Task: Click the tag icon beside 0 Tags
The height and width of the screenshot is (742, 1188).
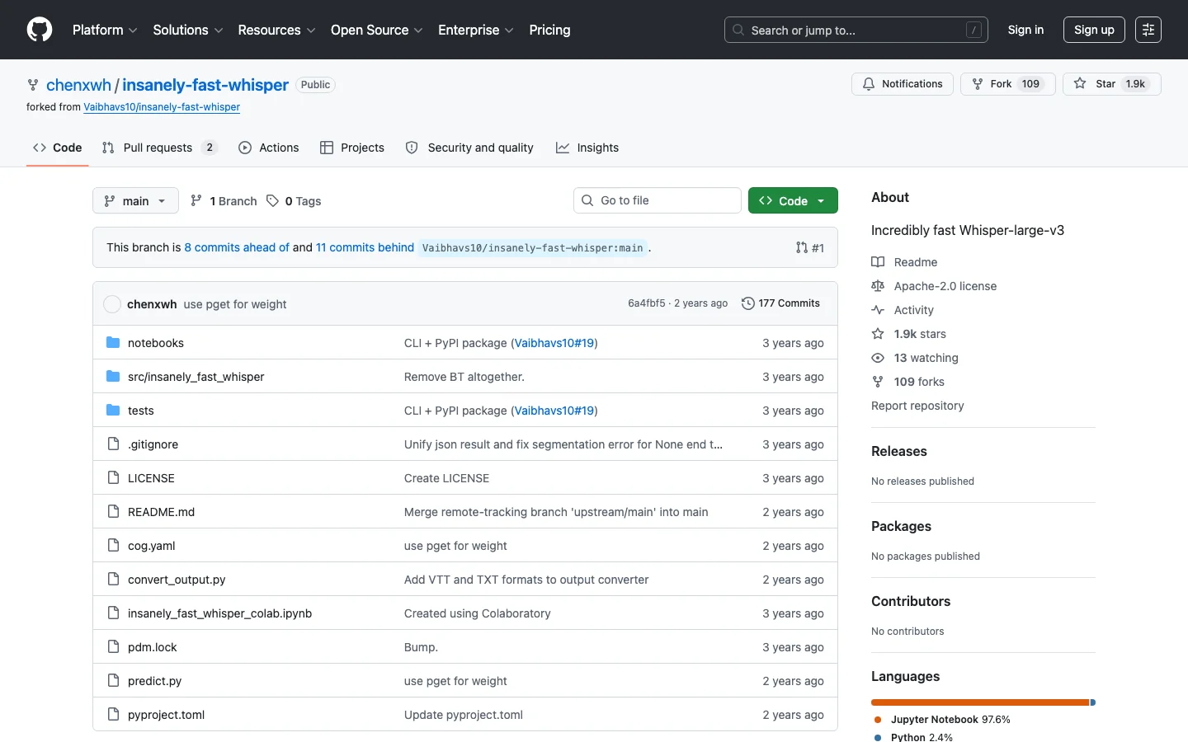Action: click(x=272, y=200)
